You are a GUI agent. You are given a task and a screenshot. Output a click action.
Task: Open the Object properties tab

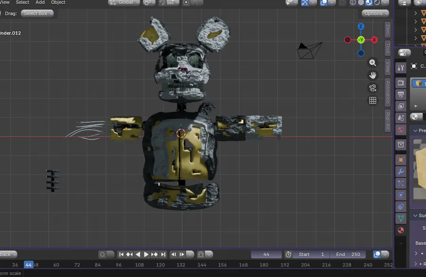(x=401, y=160)
